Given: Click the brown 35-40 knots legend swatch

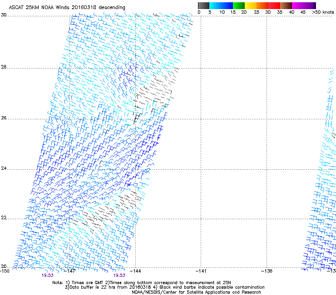Looking at the screenshot, I should (x=286, y=5).
